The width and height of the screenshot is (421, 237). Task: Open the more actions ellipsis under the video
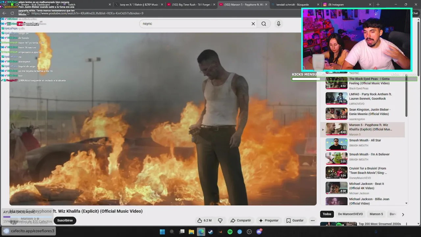click(x=312, y=221)
